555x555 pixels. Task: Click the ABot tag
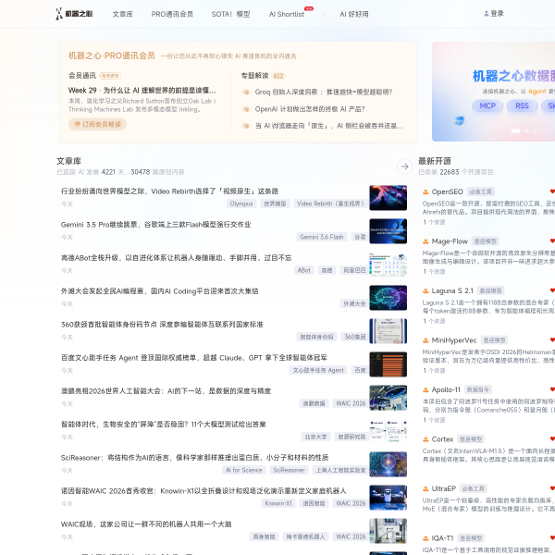303,270
